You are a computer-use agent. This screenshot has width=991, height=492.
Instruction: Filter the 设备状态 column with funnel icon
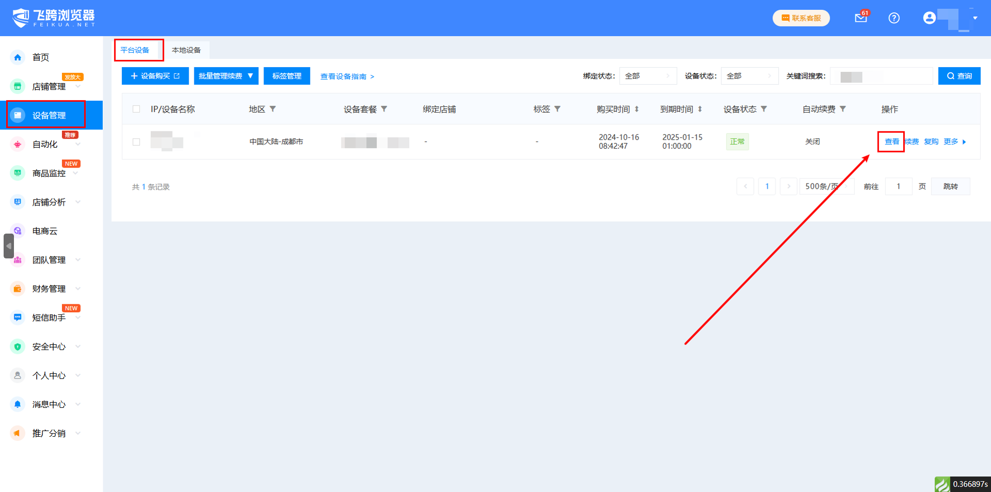764,109
